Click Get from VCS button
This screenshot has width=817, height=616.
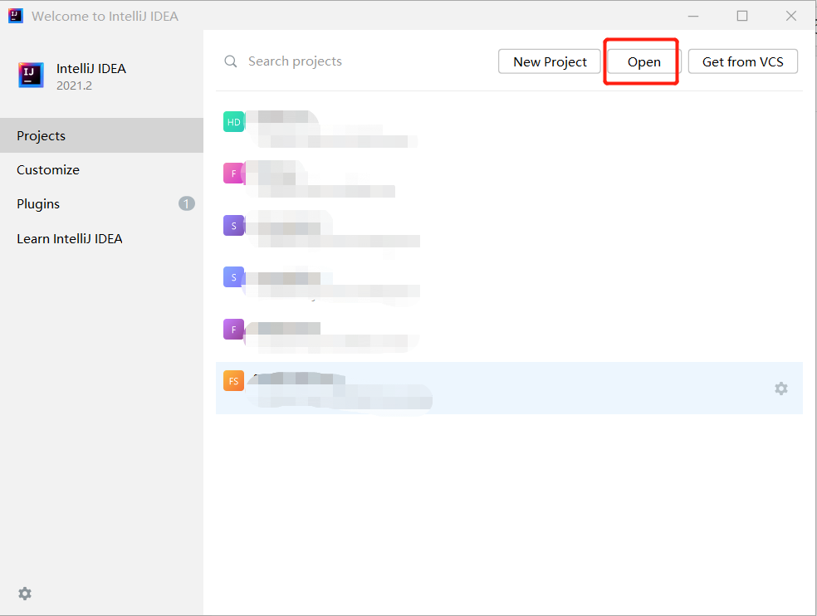pos(742,61)
